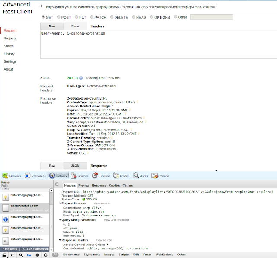277x258 pixels.
Task: Switch headers editor to Raw tab
Action: pyautogui.click(x=52, y=26)
